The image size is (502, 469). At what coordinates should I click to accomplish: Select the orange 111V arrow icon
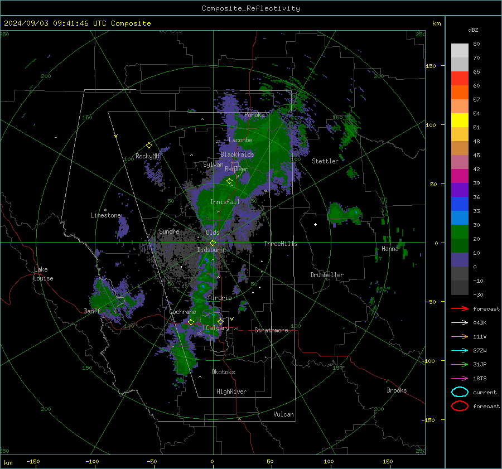pos(460,336)
